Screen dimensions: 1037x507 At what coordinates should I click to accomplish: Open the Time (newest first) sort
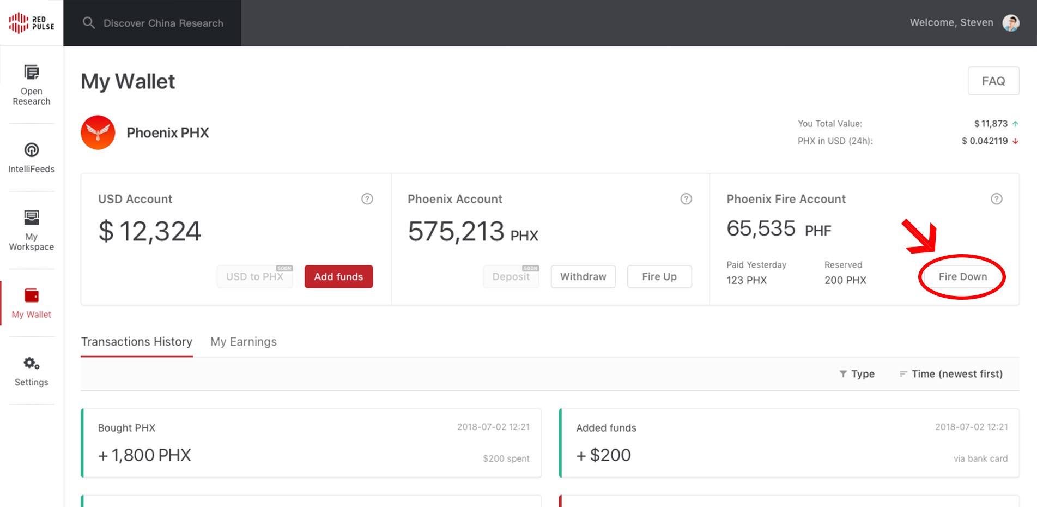coord(951,374)
